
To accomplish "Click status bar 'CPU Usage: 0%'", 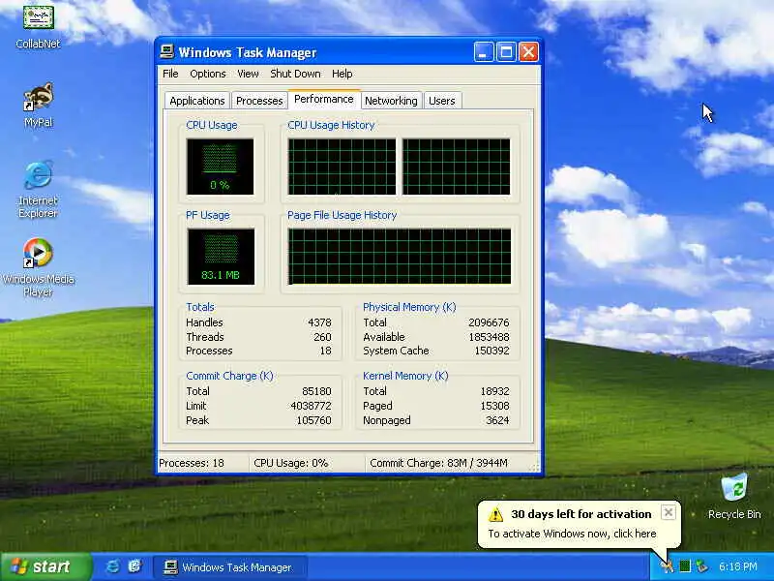I will pos(291,464).
